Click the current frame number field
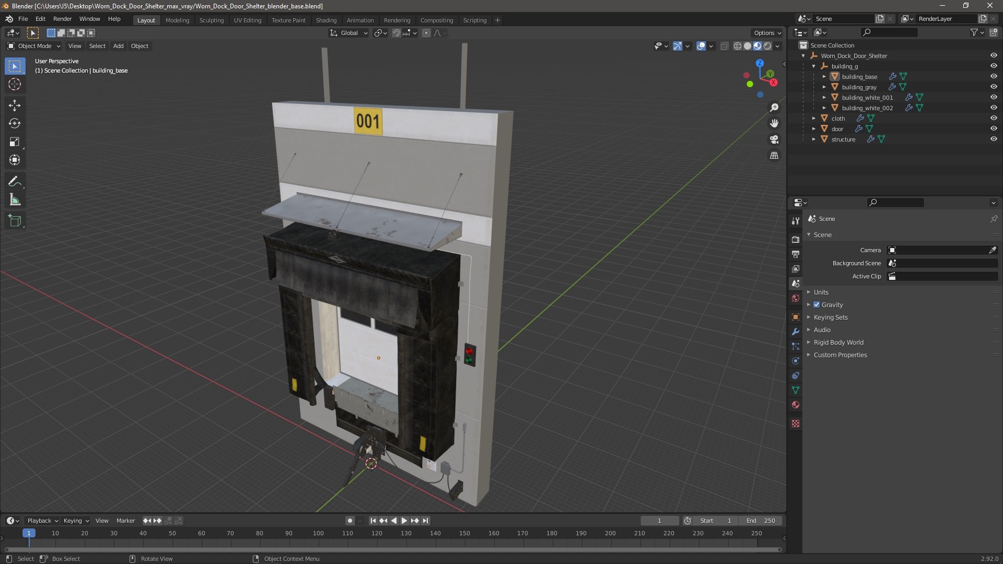The height and width of the screenshot is (564, 1003). [x=660, y=521]
